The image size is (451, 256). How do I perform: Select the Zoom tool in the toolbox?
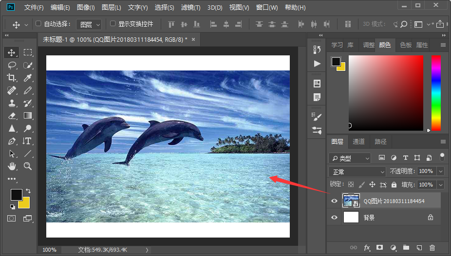28,166
